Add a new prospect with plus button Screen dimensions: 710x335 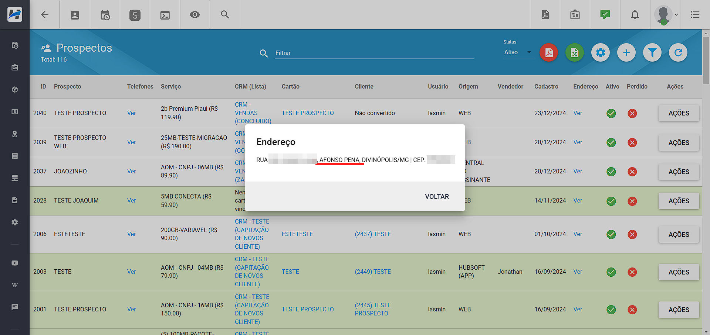626,53
